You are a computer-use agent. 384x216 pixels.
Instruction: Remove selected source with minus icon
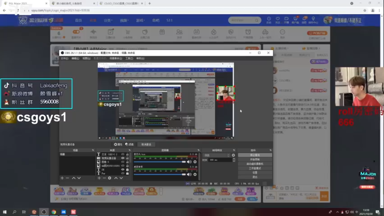point(104,178)
